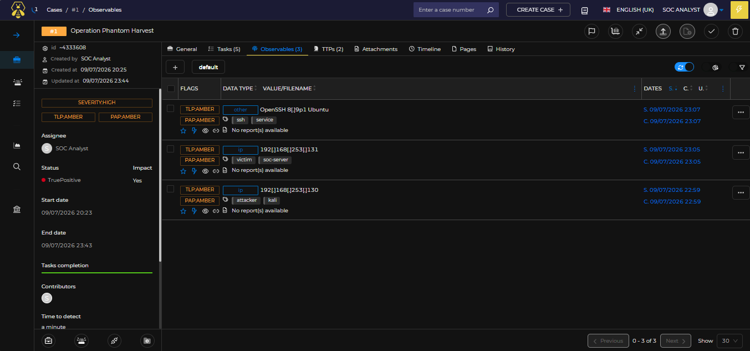Open the Search magnifier sidebar icon
The height and width of the screenshot is (351, 750).
pyautogui.click(x=17, y=166)
